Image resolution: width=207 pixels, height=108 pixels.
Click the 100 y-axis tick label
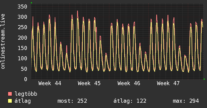[x=22, y=58]
